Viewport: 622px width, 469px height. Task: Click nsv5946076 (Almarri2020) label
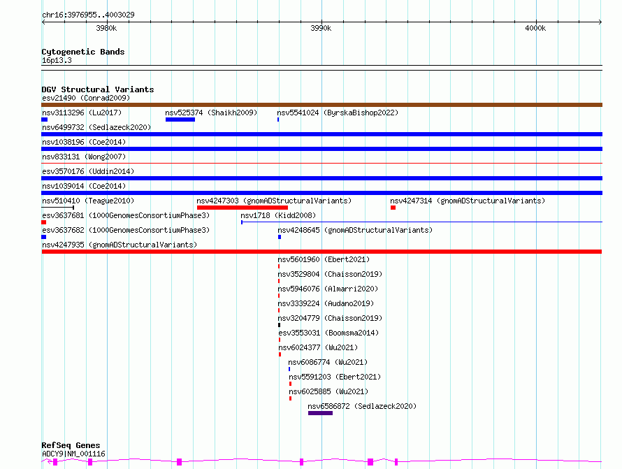click(x=328, y=289)
